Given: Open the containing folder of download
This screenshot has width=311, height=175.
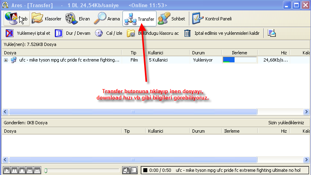Looking at the screenshot, I should [x=153, y=33].
